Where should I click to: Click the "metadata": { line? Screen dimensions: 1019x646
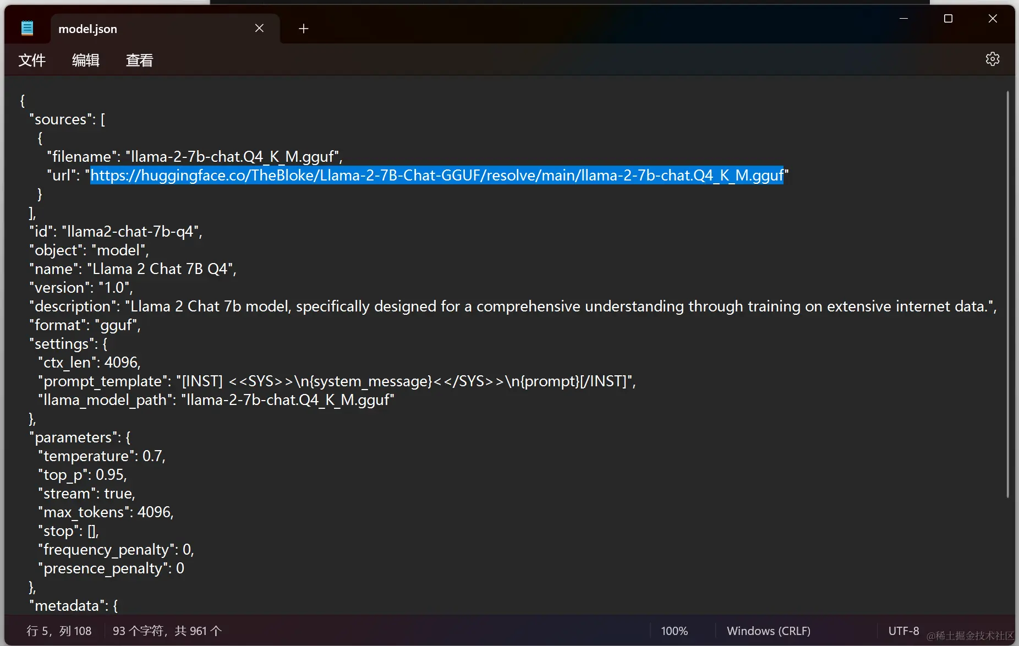[74, 606]
